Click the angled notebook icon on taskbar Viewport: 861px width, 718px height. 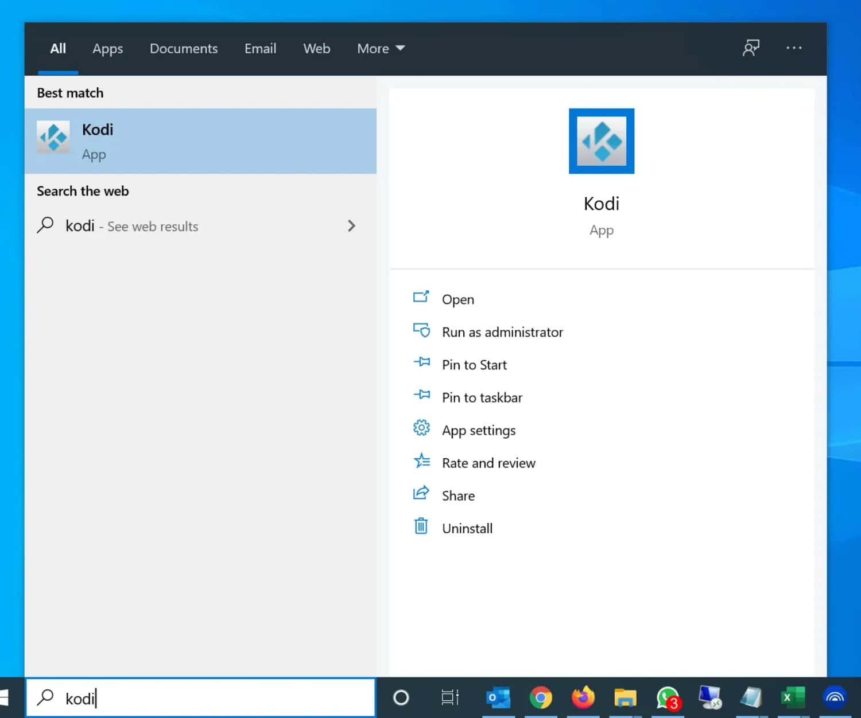point(751,697)
